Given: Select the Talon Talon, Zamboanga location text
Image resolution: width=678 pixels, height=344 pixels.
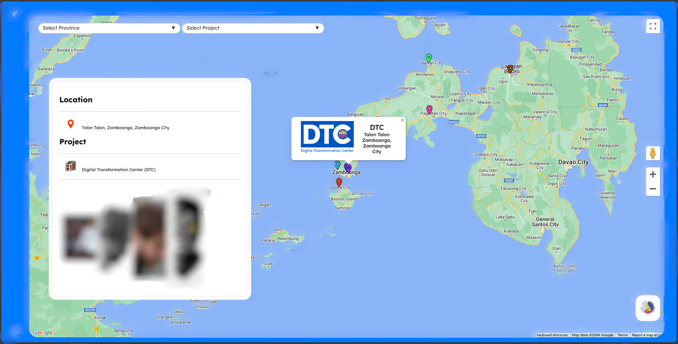Looking at the screenshot, I should [125, 128].
